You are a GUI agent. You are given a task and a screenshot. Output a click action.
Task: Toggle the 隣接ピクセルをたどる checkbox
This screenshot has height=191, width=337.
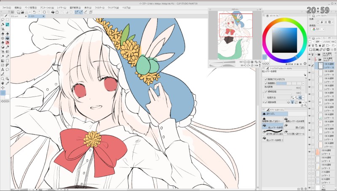(266, 79)
